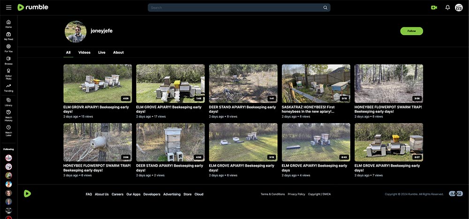
Task: Open the Cloud footer link
Action: click(x=199, y=194)
